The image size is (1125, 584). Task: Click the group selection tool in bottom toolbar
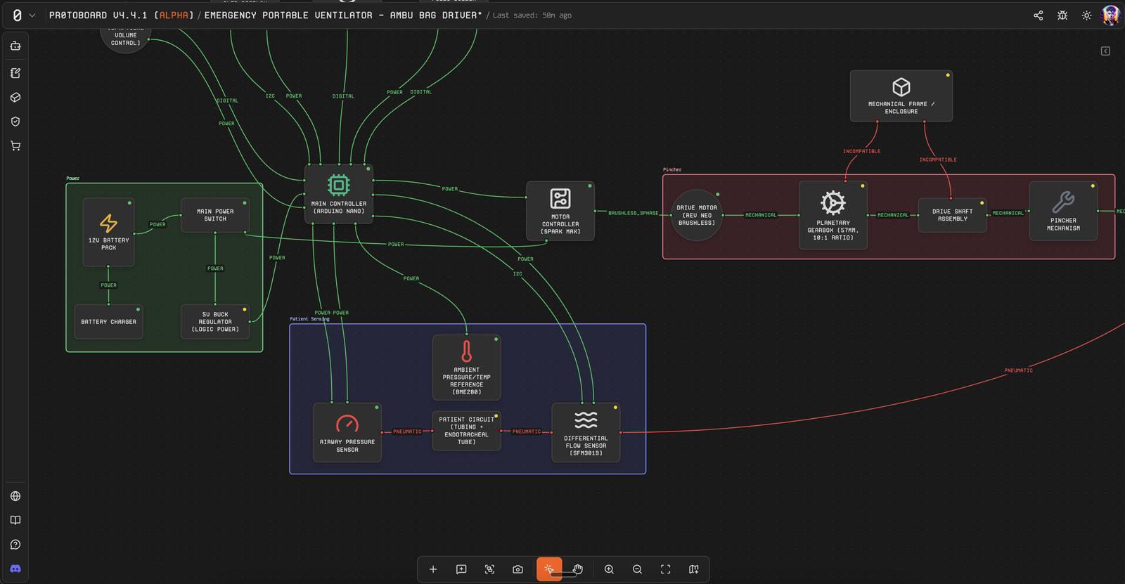coord(489,569)
